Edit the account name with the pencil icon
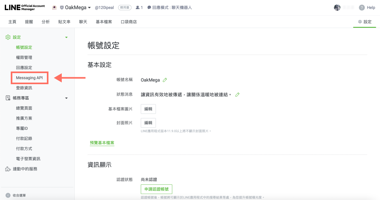 (x=165, y=80)
